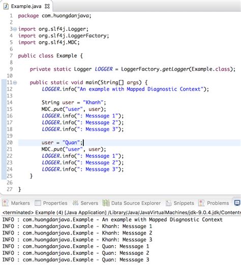Click the Properties tab icon
This screenshot has width=241, height=265.
(38, 203)
